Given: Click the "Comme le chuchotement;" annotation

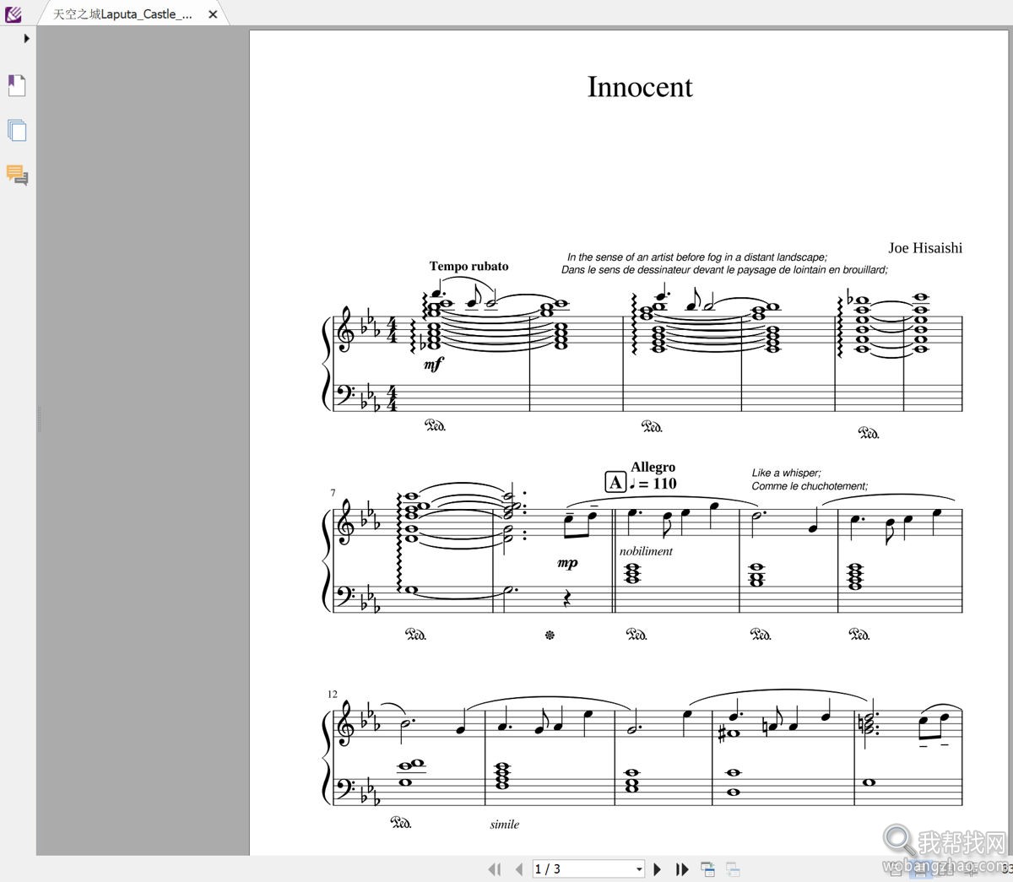Looking at the screenshot, I should [810, 486].
